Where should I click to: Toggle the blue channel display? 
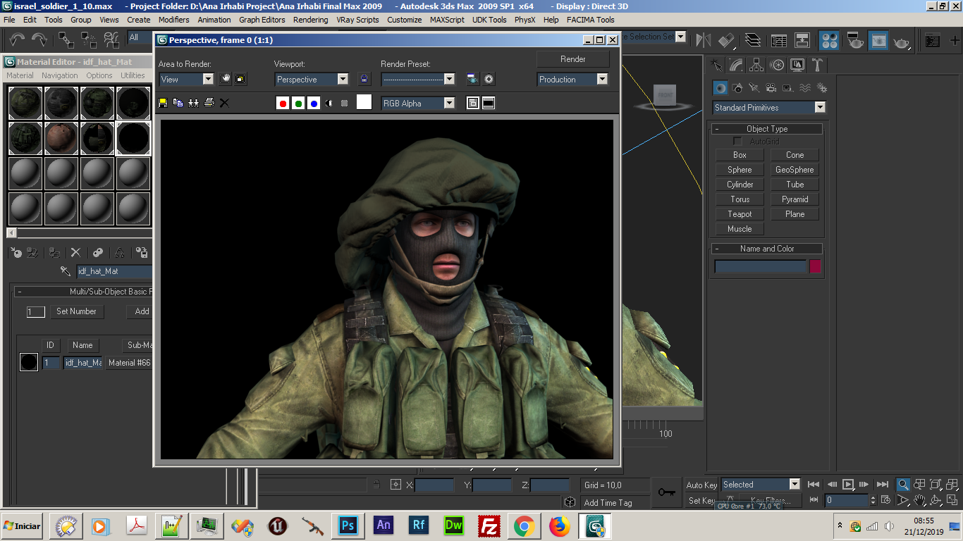coord(313,103)
